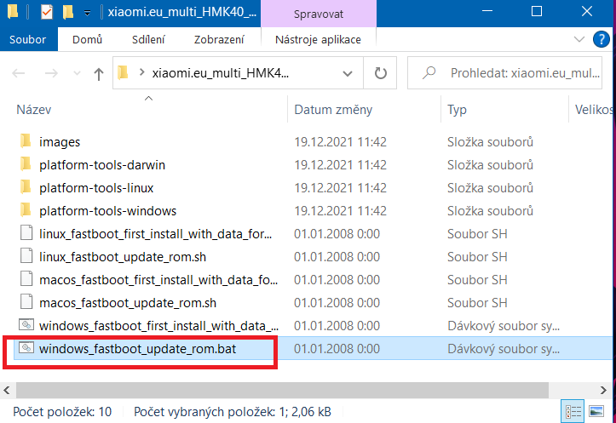Click the horizontal scrollbar thumb

pos(282,390)
